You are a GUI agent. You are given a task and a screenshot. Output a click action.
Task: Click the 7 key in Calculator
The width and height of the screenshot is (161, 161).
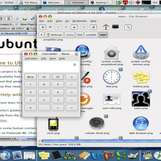pyautogui.click(x=31, y=85)
